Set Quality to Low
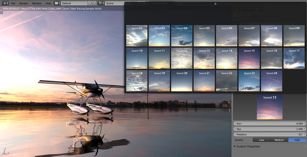The height and width of the screenshot is (157, 307). click(x=261, y=140)
